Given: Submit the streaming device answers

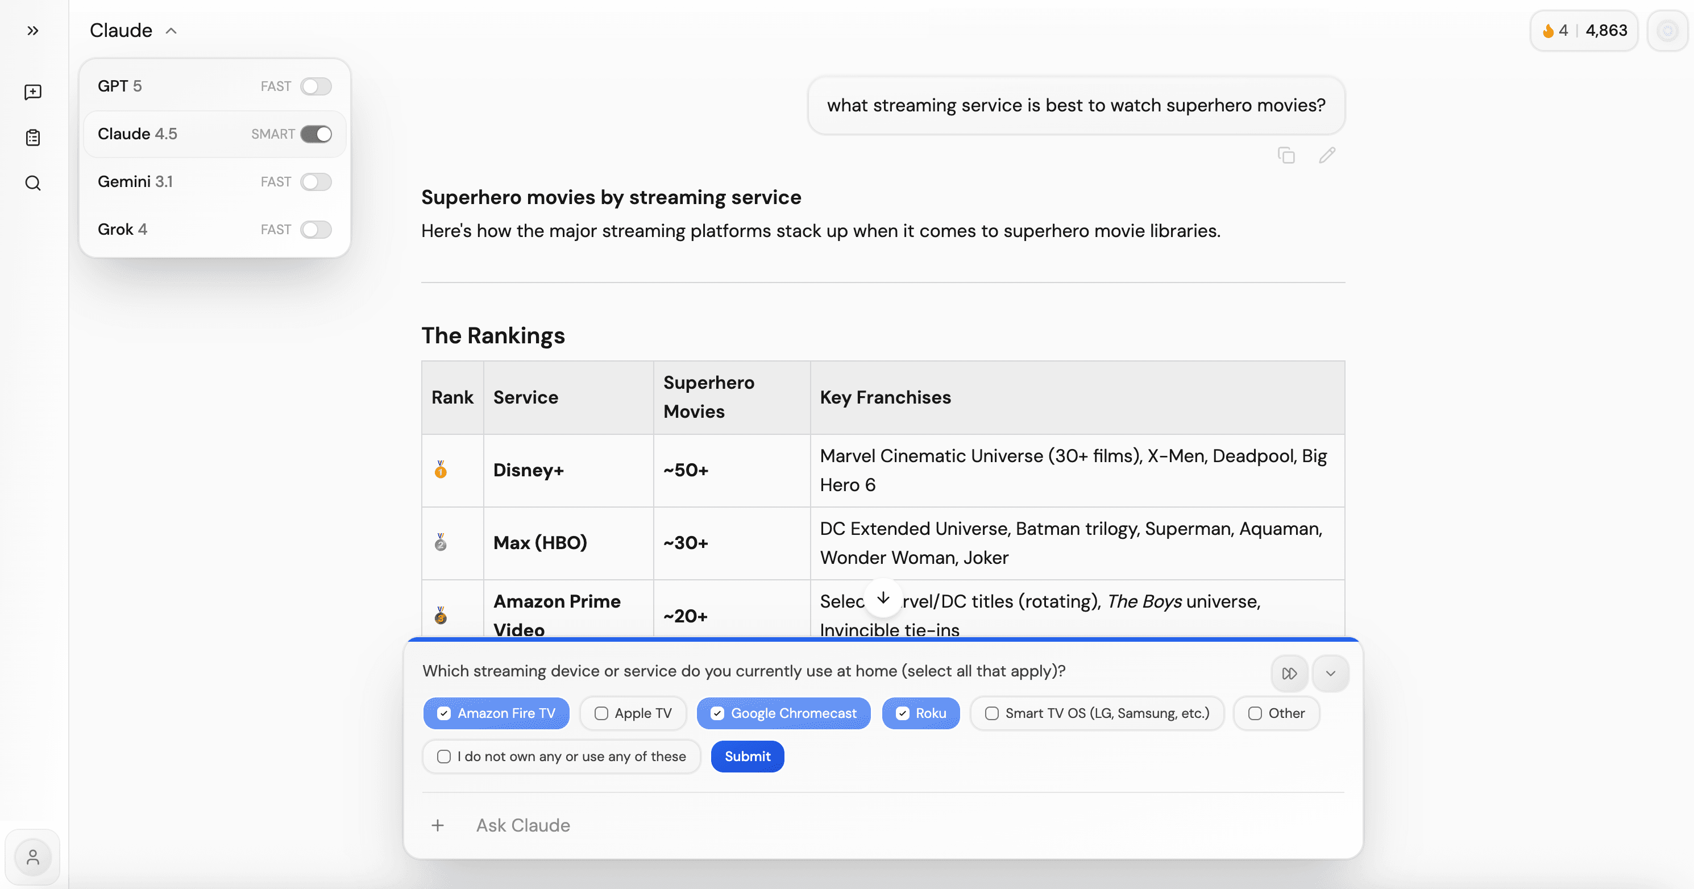Looking at the screenshot, I should [x=748, y=757].
